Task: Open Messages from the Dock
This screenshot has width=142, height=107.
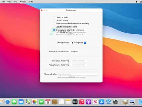Action: [x=14, y=102]
